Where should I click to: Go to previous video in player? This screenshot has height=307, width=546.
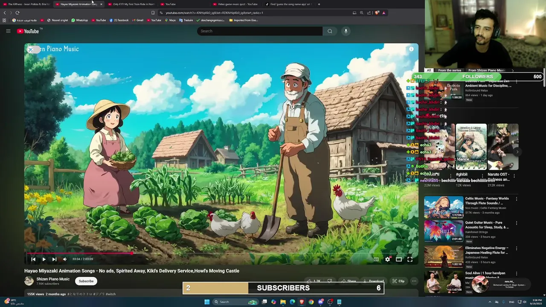pyautogui.click(x=33, y=259)
